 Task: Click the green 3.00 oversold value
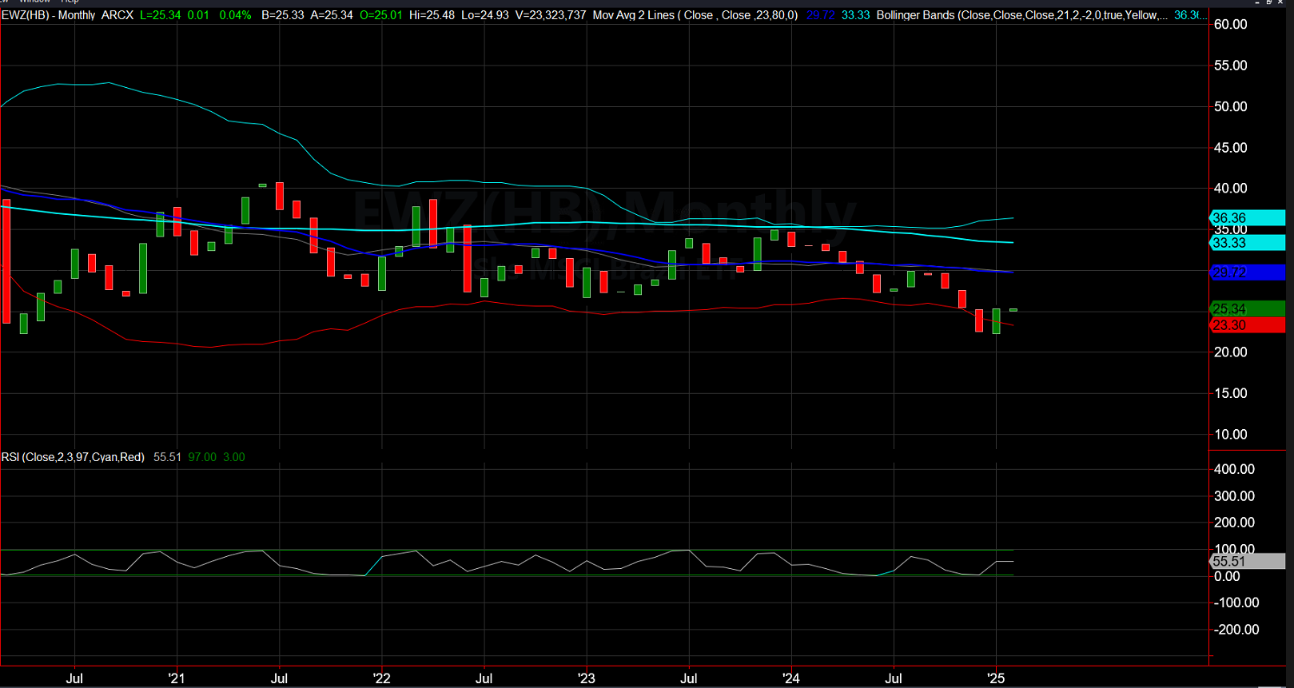tap(234, 457)
